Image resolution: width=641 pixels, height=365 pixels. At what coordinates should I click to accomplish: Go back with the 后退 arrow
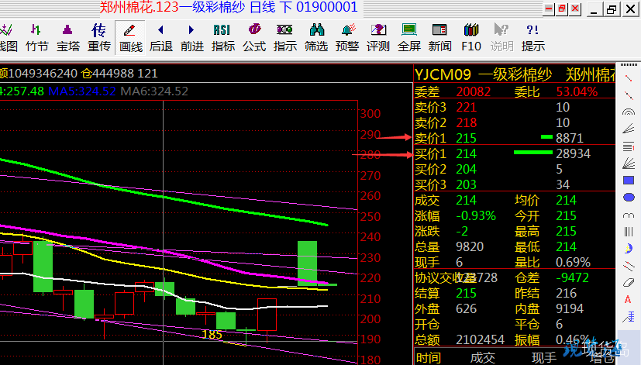coord(160,36)
